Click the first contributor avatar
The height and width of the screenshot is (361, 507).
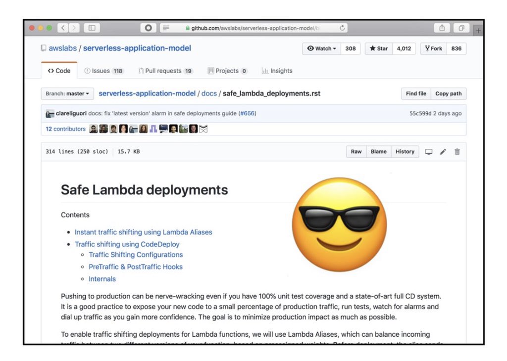coord(94,129)
